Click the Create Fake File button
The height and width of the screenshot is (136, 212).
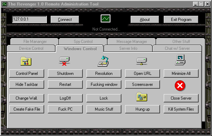(x=27, y=109)
